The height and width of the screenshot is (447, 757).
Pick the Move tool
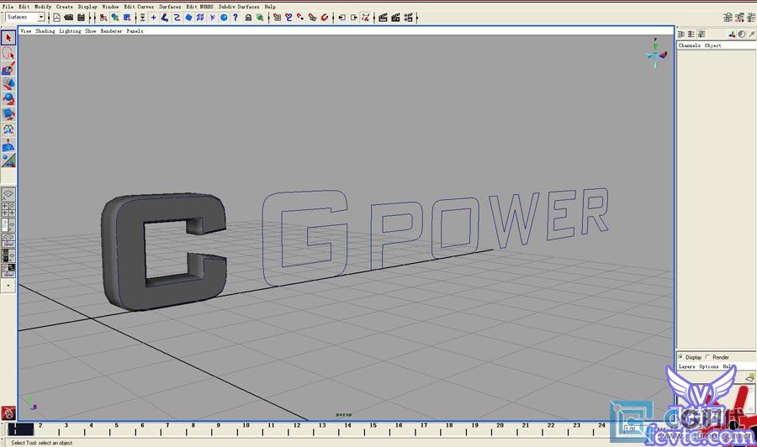point(8,84)
